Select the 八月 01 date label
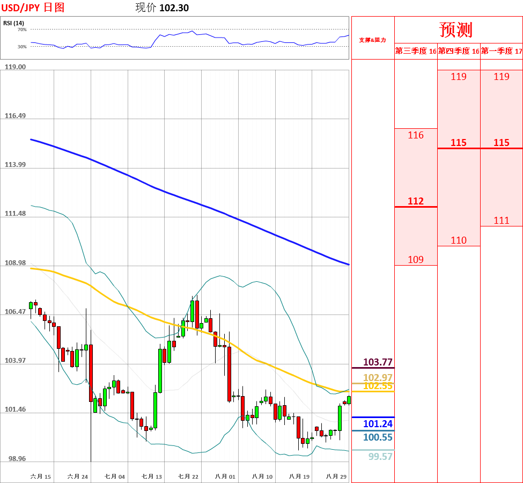 pyautogui.click(x=225, y=477)
